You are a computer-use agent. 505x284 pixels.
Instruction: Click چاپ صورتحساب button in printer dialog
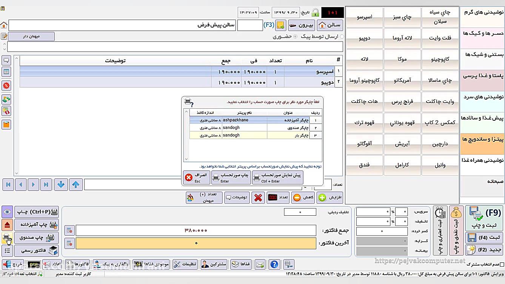pos(231,178)
